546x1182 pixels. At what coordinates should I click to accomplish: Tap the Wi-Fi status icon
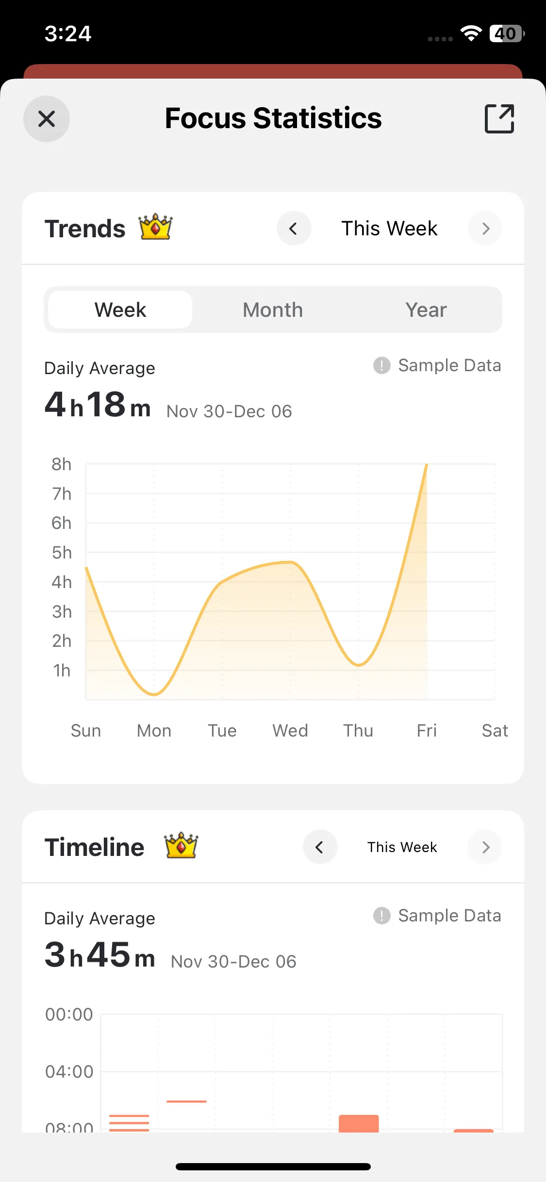coord(471,33)
